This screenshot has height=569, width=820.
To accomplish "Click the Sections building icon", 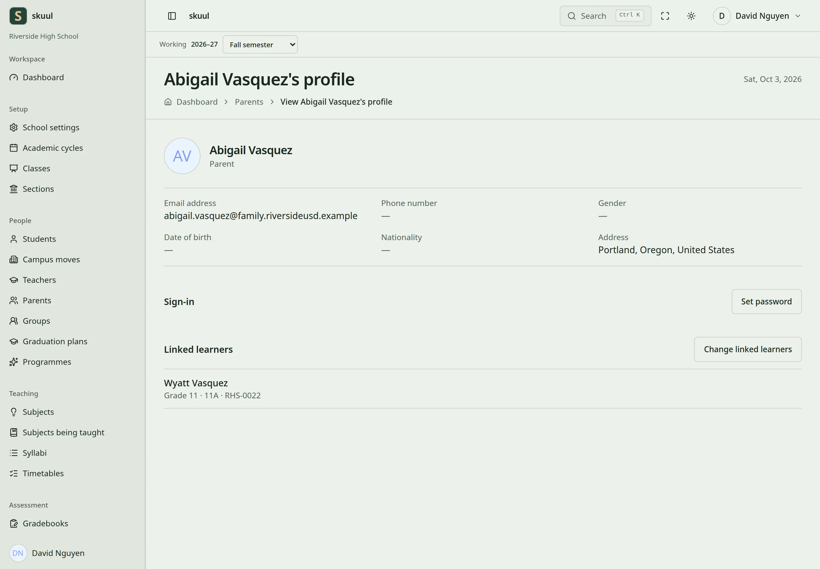I will point(14,189).
